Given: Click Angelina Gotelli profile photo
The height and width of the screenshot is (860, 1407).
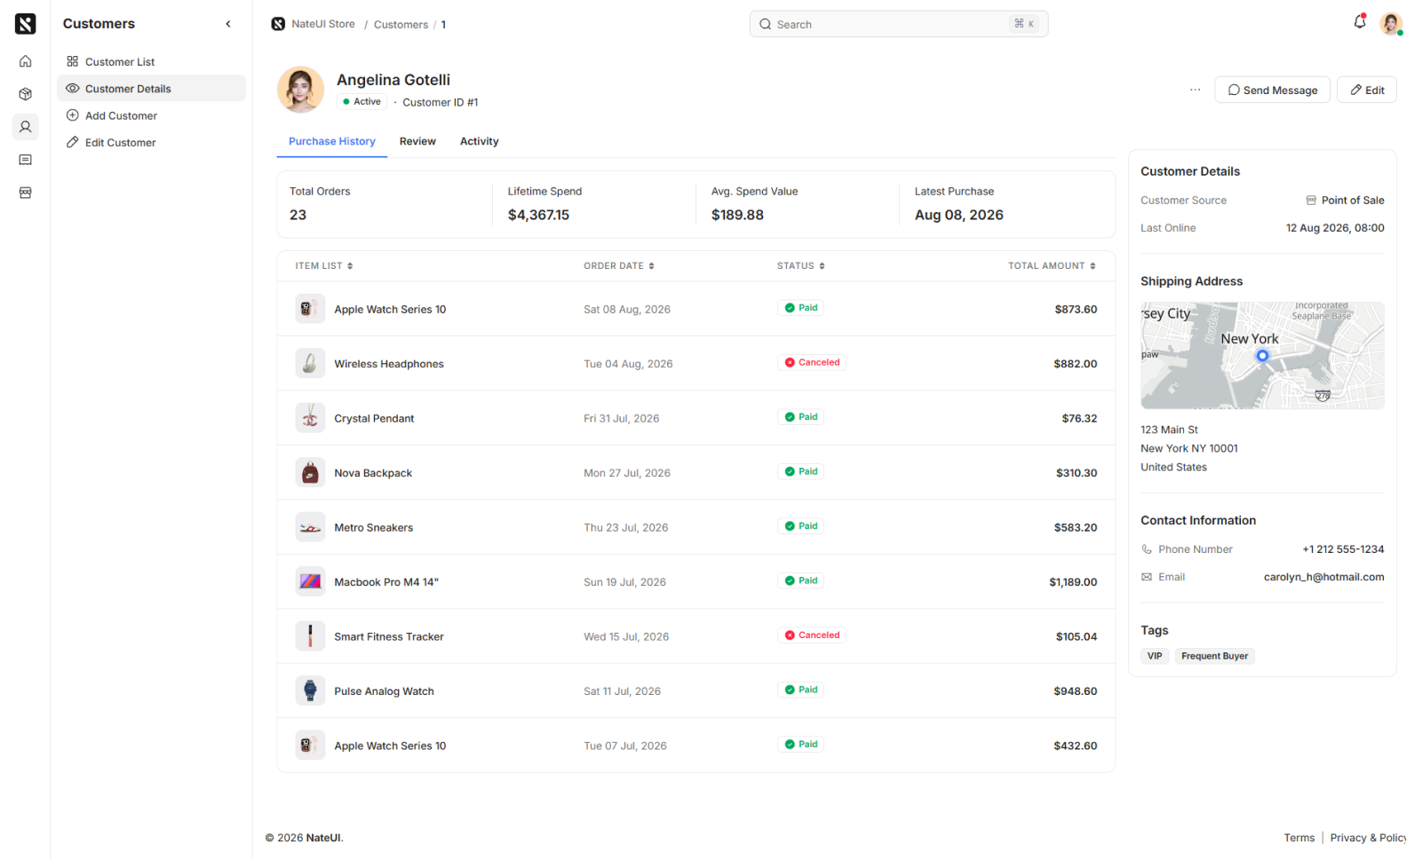Looking at the screenshot, I should point(300,90).
